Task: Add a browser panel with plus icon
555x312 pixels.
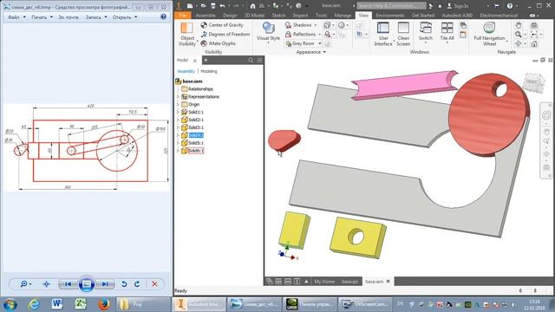Action: (x=206, y=60)
